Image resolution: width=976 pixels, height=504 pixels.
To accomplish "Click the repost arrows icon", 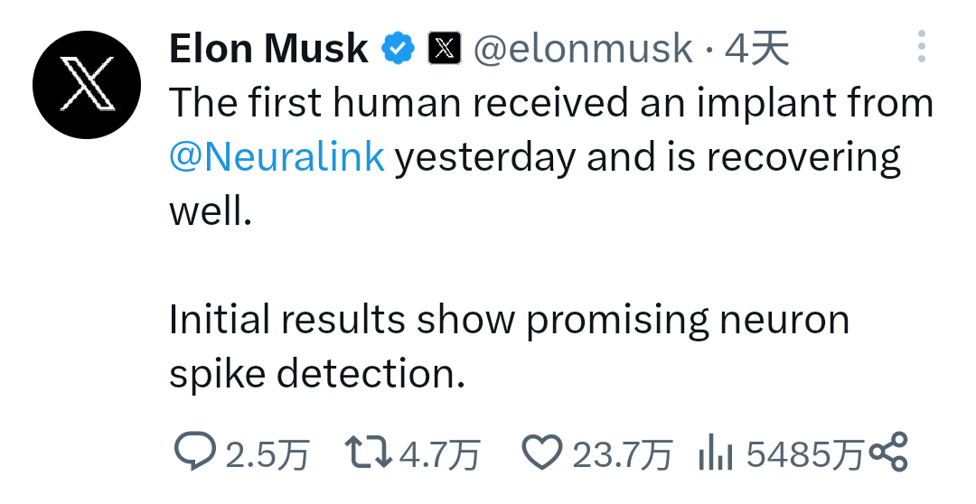I will [369, 453].
